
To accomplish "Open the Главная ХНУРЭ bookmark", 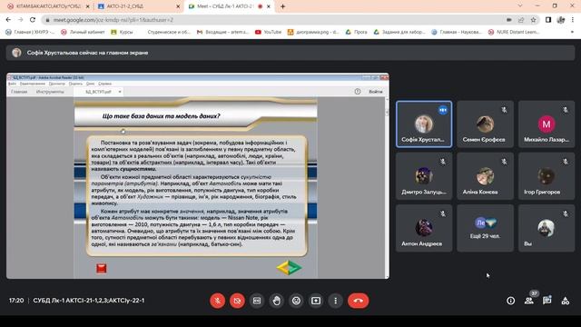I will pyautogui.click(x=30, y=33).
